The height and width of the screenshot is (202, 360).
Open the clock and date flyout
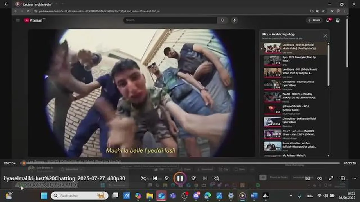[347, 196]
